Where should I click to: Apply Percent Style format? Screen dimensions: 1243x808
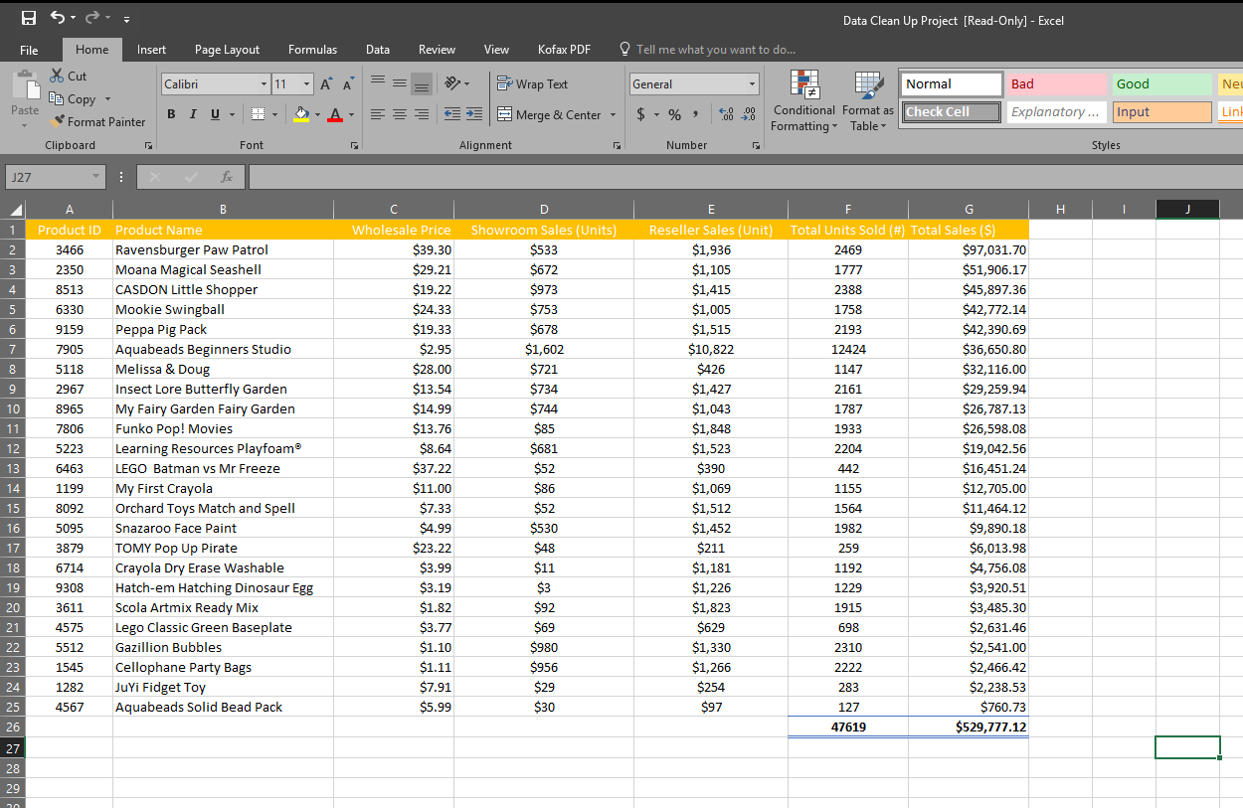point(673,115)
